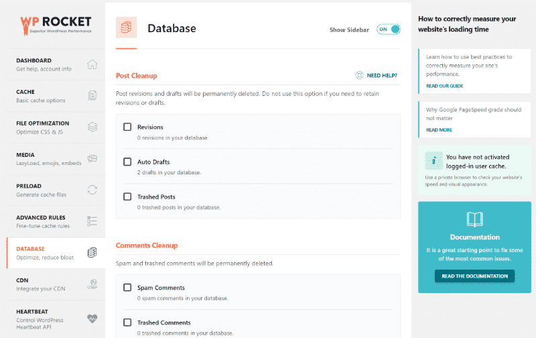Image resolution: width=536 pixels, height=338 pixels.
Task: Click the Media image icon
Action: coord(92,158)
